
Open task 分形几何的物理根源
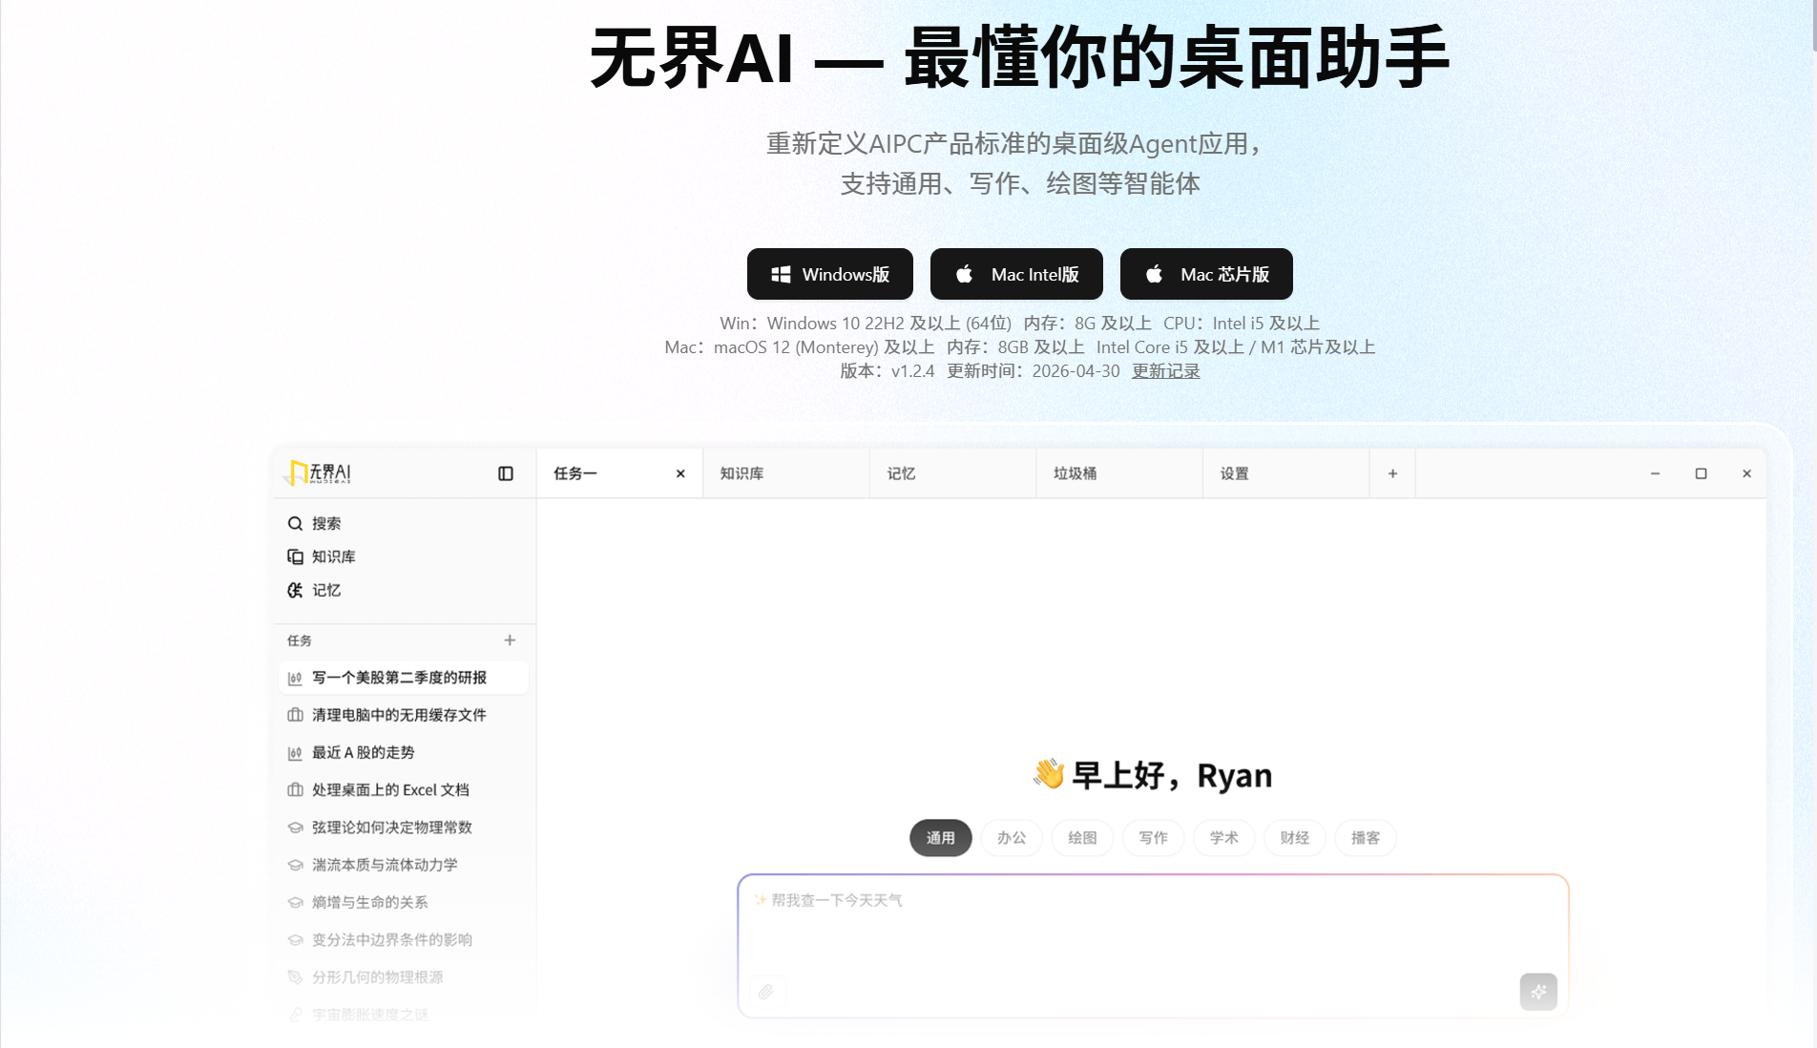(x=403, y=977)
